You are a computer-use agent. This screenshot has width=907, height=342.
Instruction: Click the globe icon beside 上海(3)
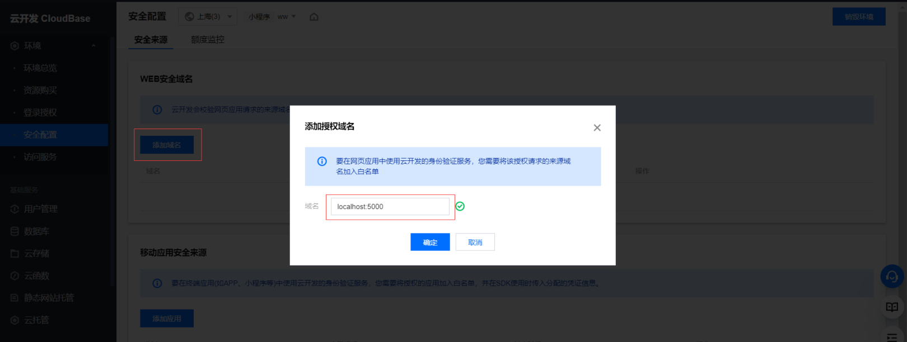pyautogui.click(x=189, y=17)
